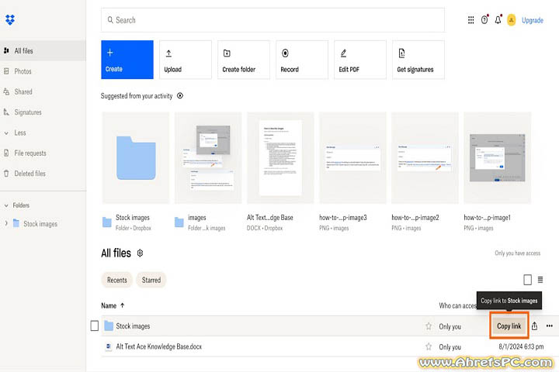Focus the Search field
559x372 pixels.
[x=273, y=20]
